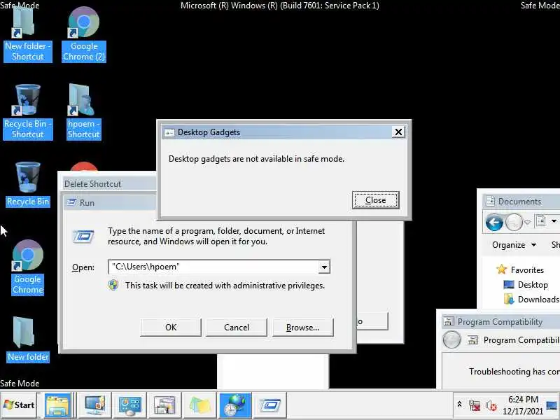
Task: Click the muted volume tray icon
Action: tap(491, 405)
